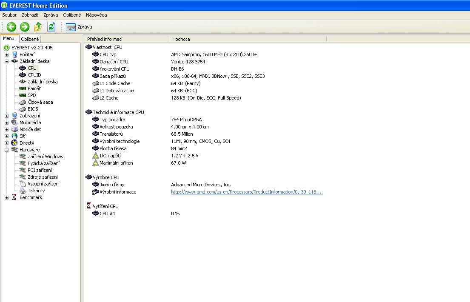
Task: Expand the Počítač tree node
Action: (6, 54)
